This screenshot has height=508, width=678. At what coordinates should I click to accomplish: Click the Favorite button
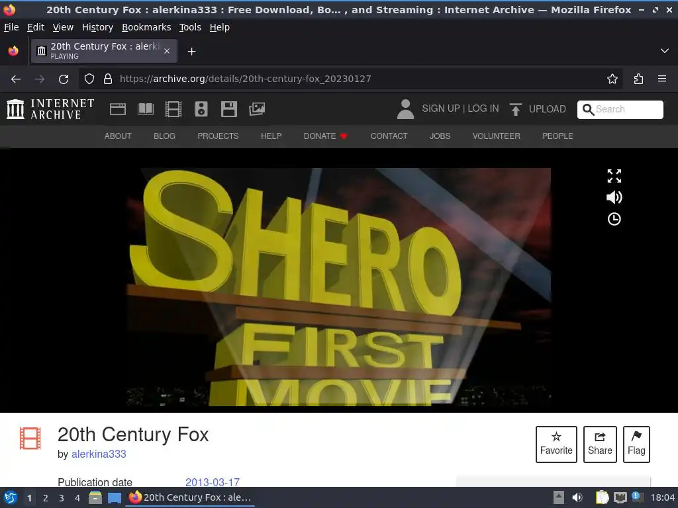556,444
